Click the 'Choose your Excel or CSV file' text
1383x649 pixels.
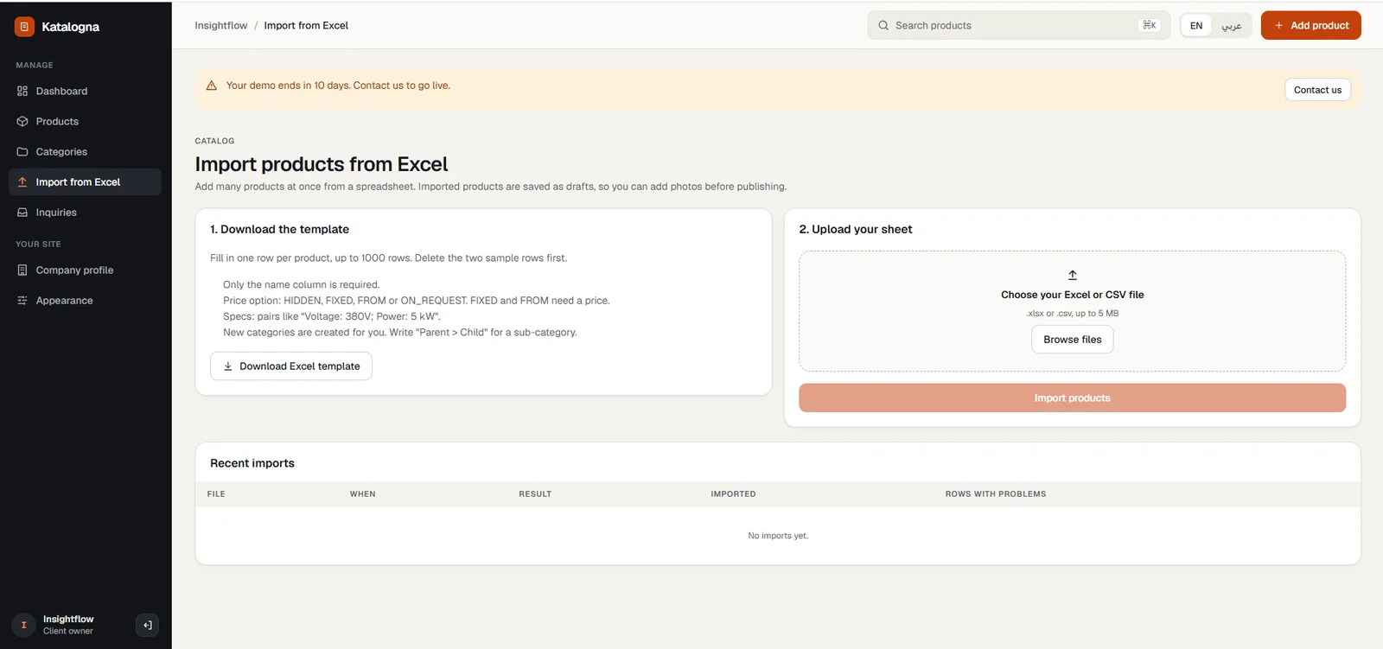pyautogui.click(x=1073, y=295)
